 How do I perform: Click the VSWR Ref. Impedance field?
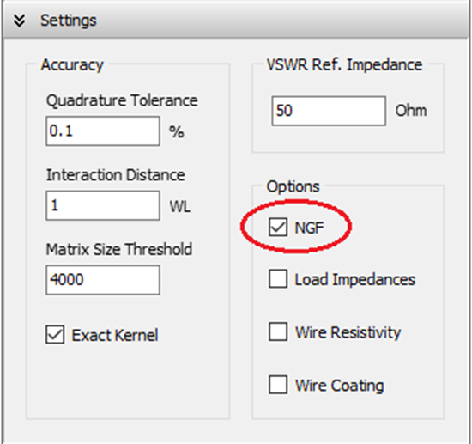pyautogui.click(x=329, y=111)
